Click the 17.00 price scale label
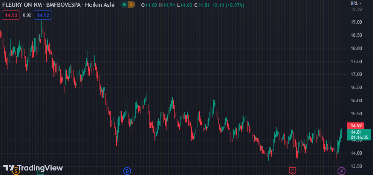 [x=356, y=74]
